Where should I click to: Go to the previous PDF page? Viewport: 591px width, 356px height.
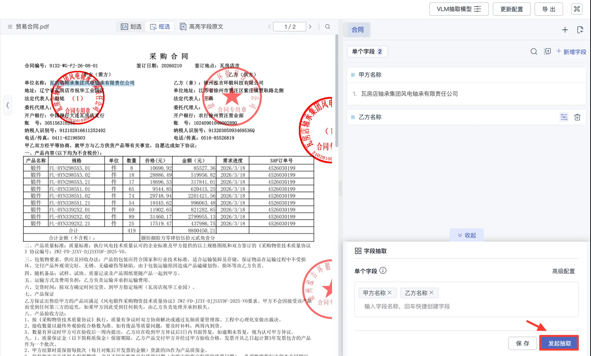(269, 27)
